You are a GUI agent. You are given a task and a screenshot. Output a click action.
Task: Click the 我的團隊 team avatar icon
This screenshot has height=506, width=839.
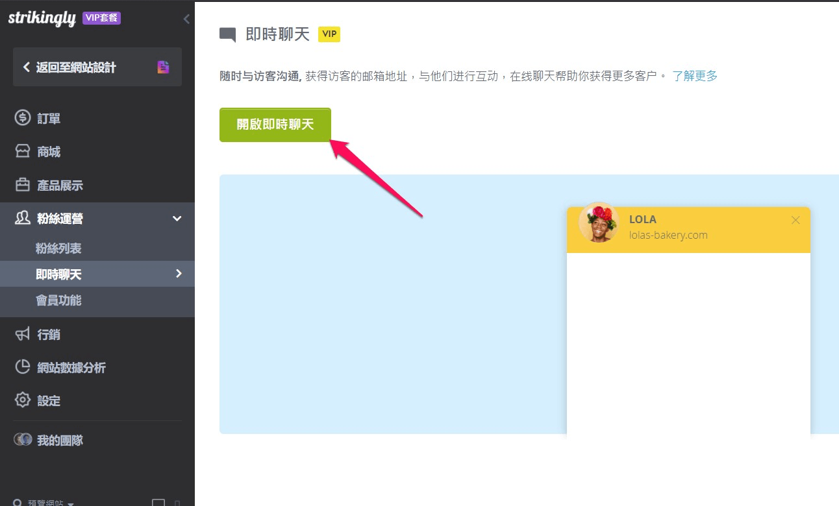[x=23, y=440]
